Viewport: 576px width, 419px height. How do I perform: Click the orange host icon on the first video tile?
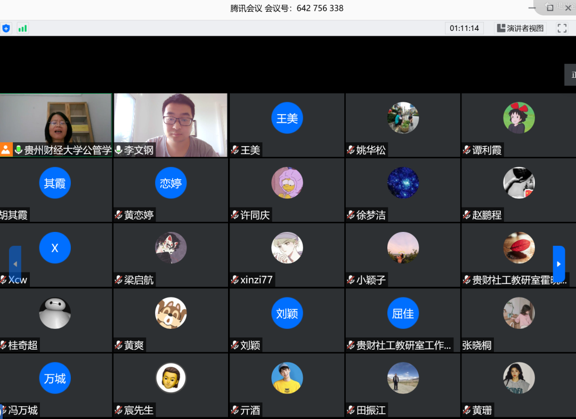coord(6,150)
